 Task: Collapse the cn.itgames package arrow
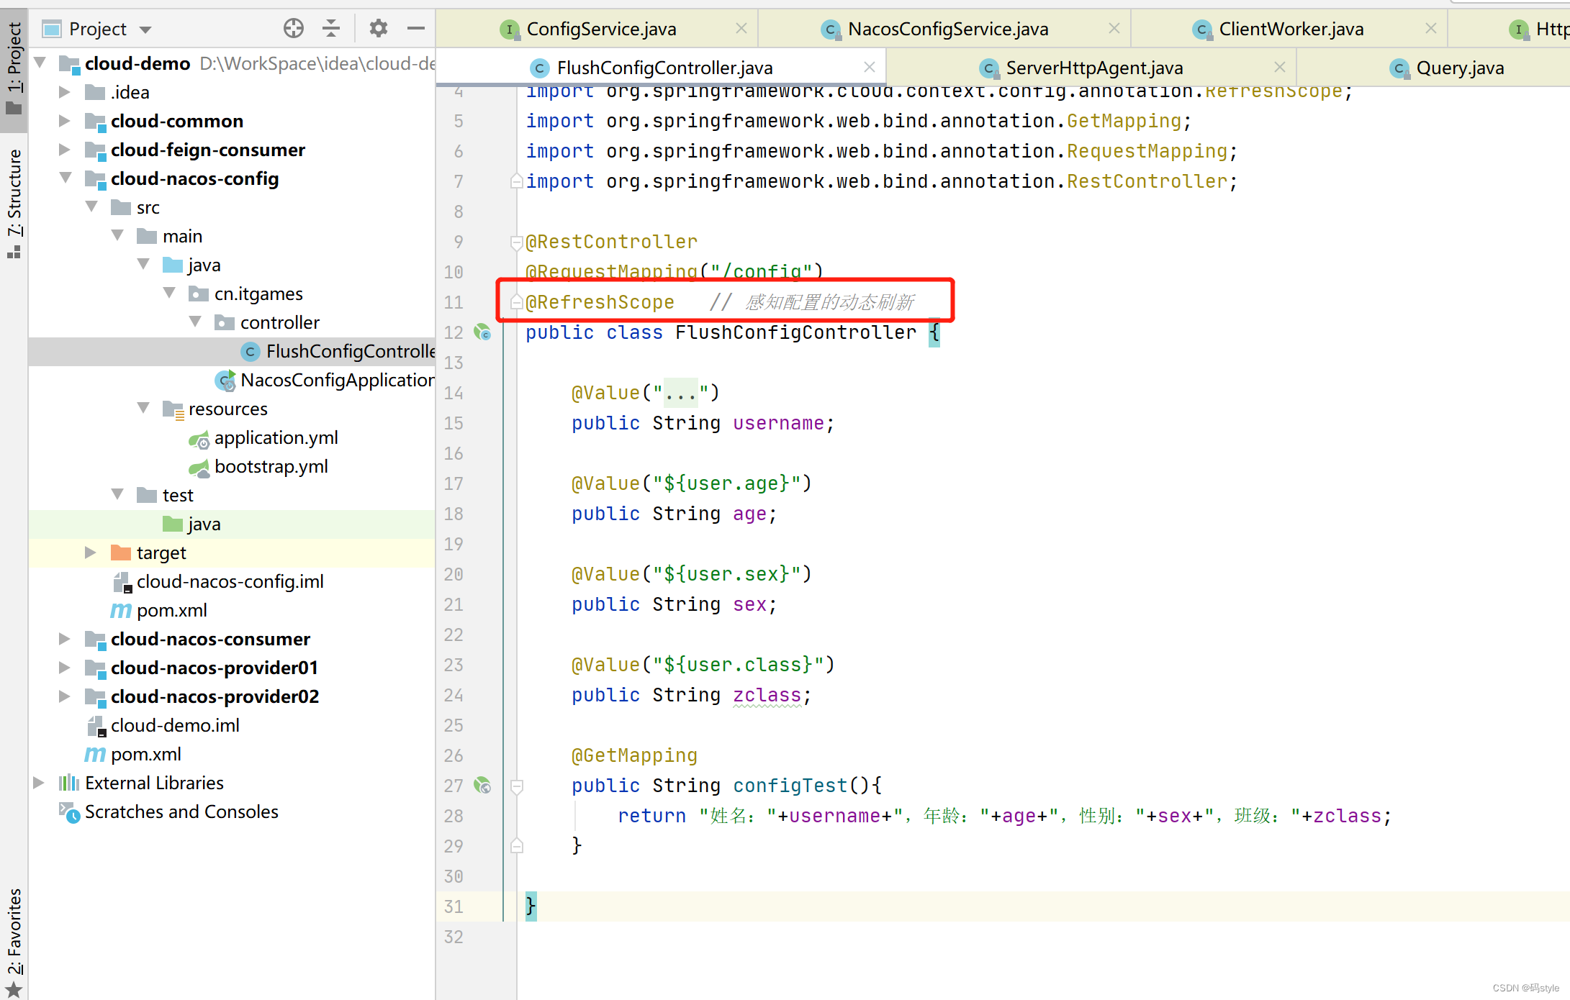pos(169,293)
